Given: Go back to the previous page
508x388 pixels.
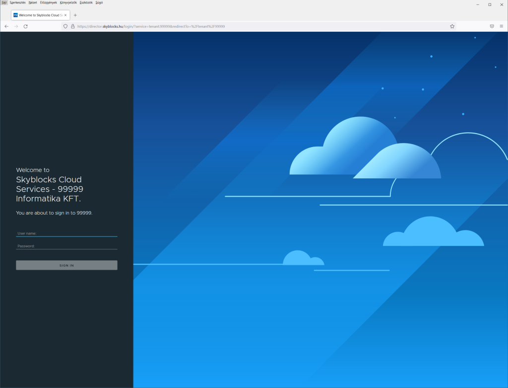Looking at the screenshot, I should point(6,26).
